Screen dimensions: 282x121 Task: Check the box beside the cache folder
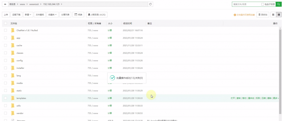pyautogui.click(x=6, y=45)
